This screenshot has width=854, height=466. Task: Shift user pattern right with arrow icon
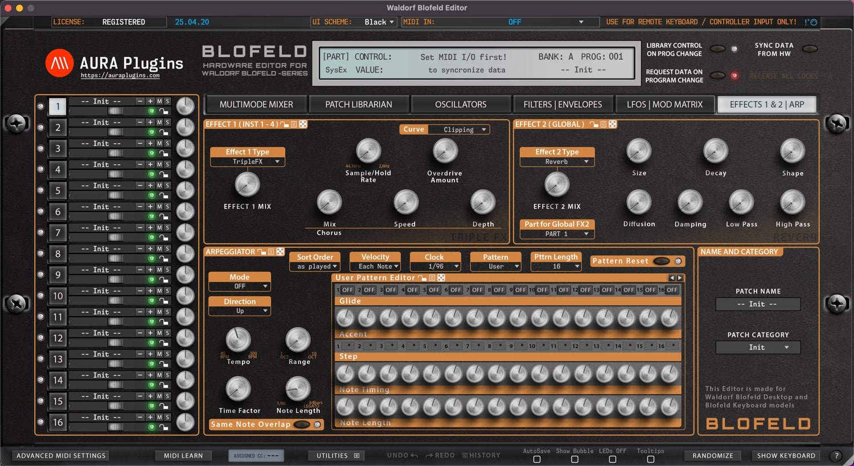[679, 278]
